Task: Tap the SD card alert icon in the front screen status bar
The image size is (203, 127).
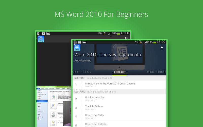Action: tap(80, 42)
